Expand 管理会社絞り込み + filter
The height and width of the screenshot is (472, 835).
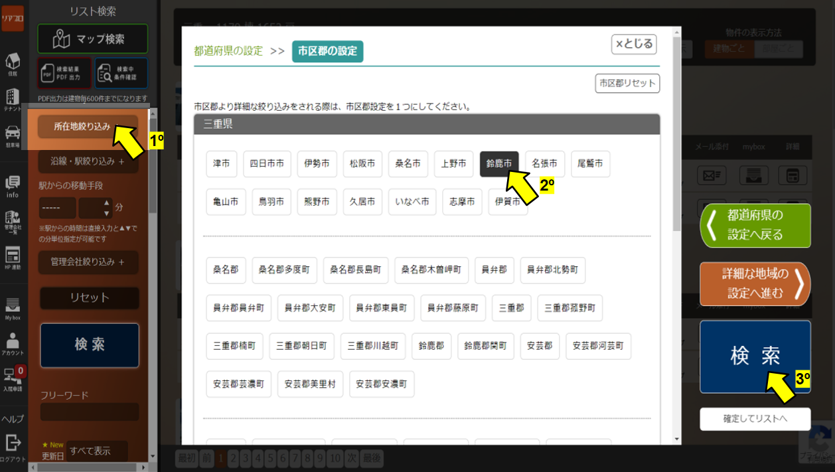[x=89, y=262]
